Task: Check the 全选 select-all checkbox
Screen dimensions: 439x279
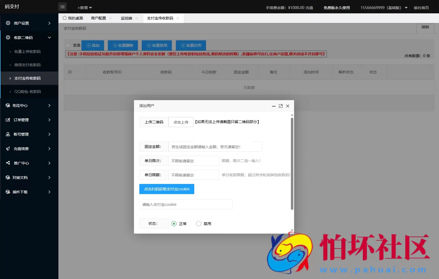Action: pyautogui.click(x=68, y=45)
